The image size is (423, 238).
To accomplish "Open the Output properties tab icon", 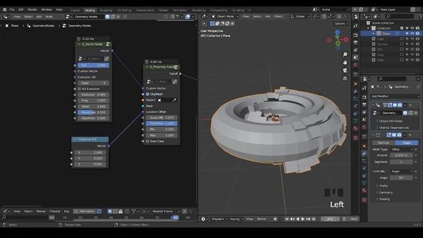I will 364,104.
